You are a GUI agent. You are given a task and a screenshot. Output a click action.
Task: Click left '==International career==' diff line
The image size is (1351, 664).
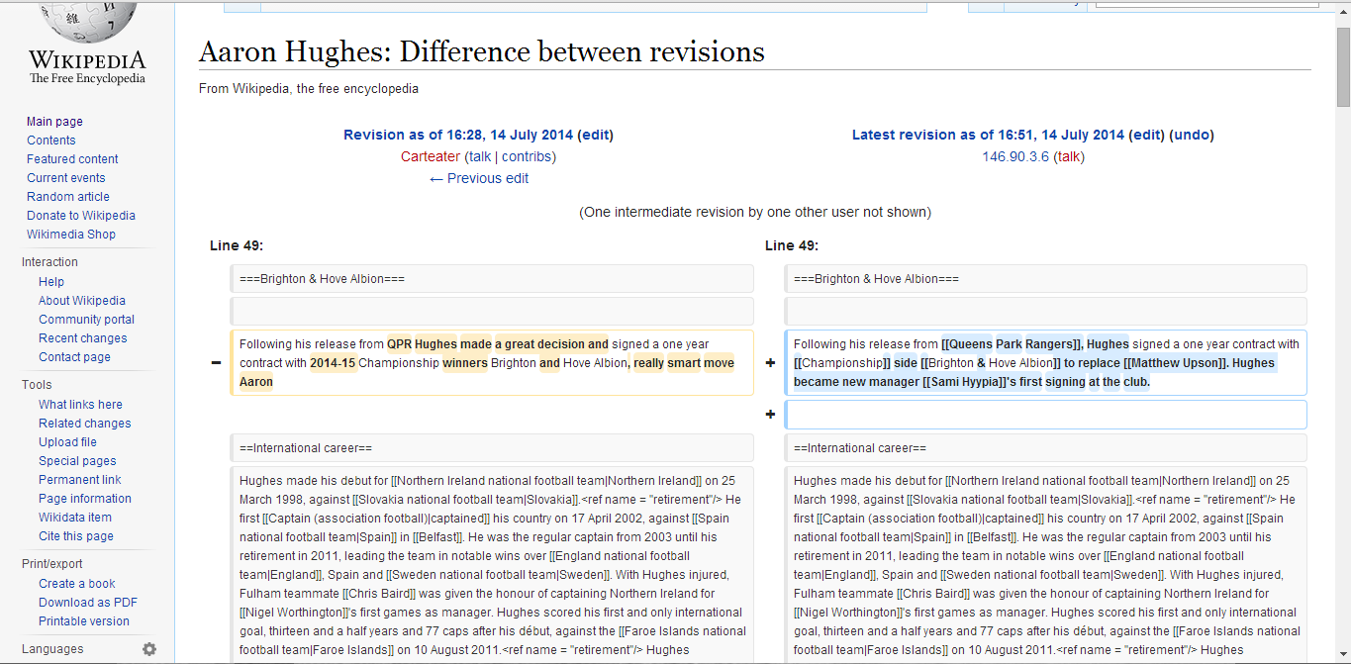tap(492, 448)
